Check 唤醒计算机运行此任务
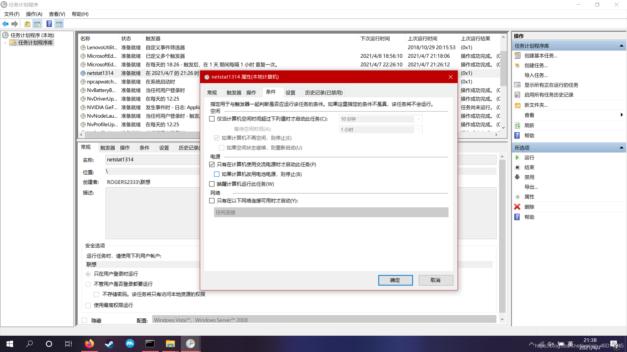 pyautogui.click(x=212, y=184)
